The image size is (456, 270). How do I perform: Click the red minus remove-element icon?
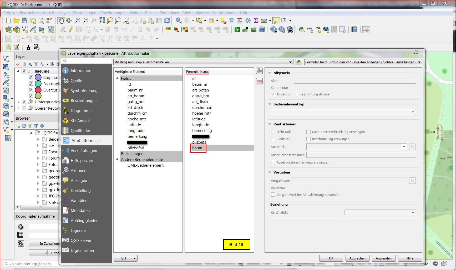259,81
